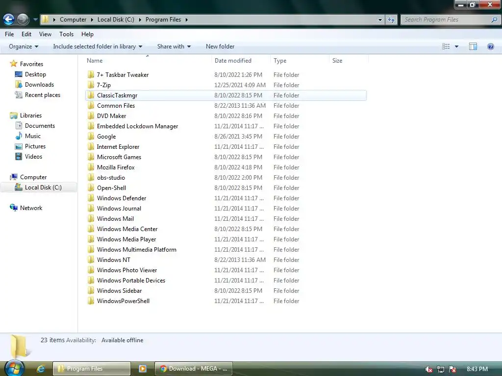Click the greyed Forward arrow button

23,20
